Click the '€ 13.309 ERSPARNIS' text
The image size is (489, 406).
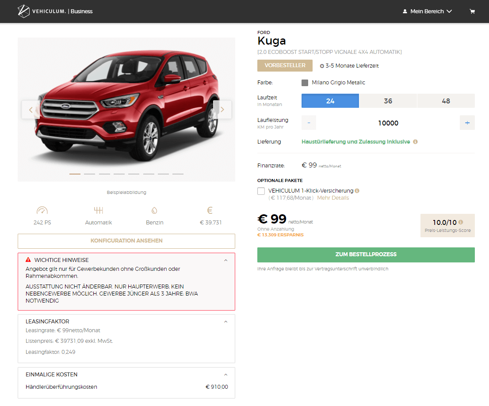pos(280,235)
